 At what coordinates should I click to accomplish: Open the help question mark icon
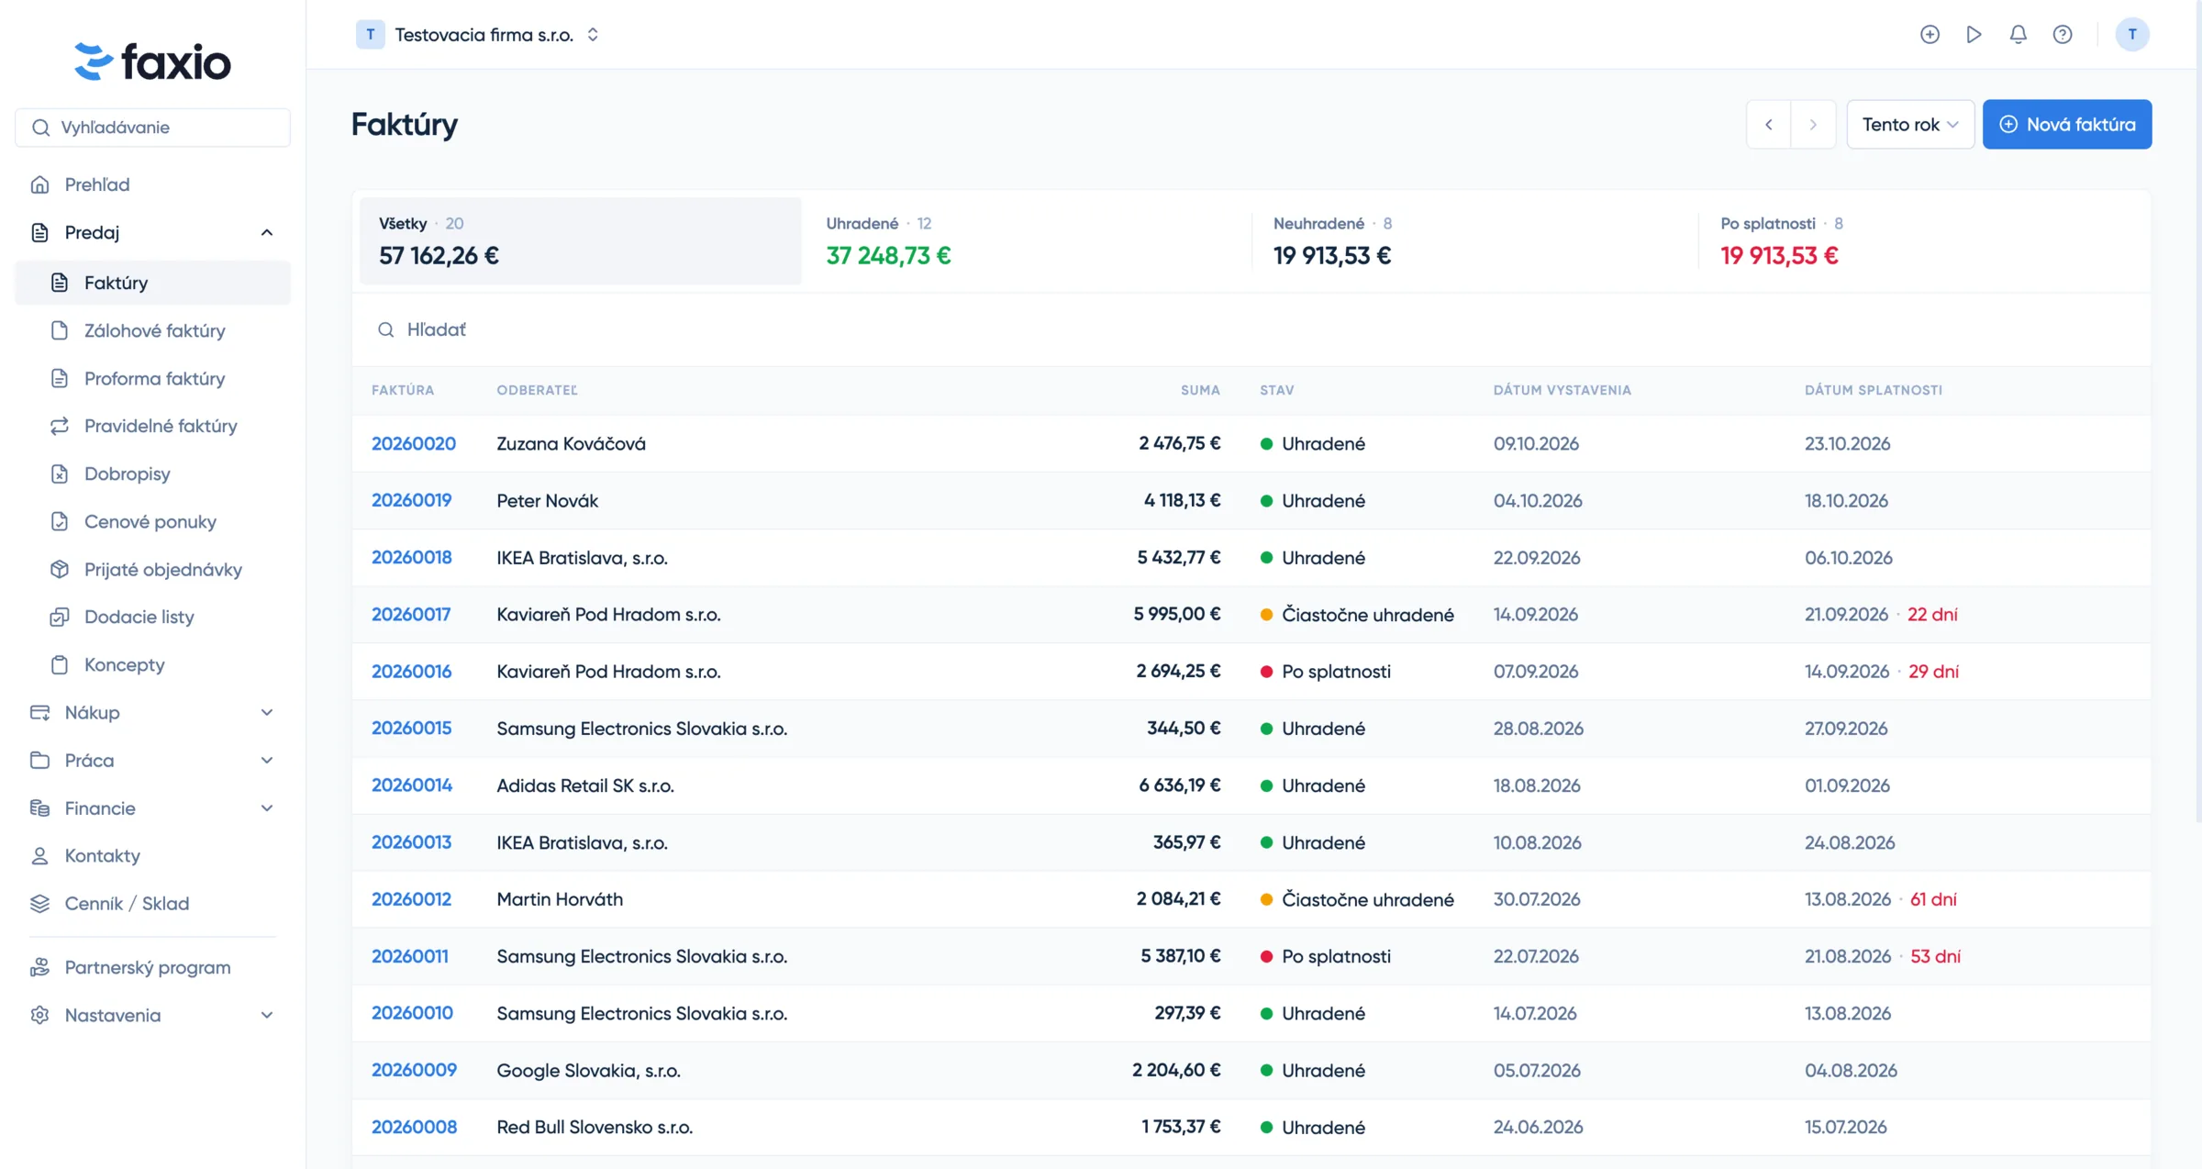click(x=2062, y=34)
